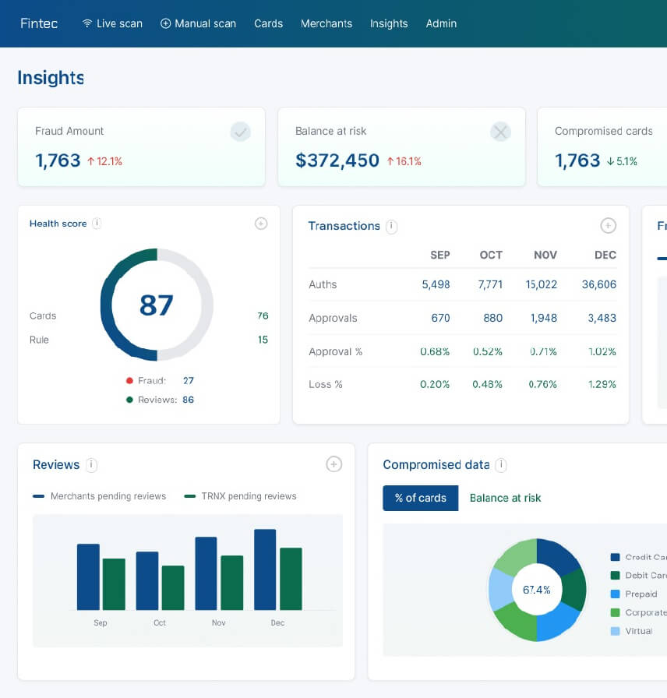Click the 5.1% decrease indicator
This screenshot has height=698, width=667.
point(622,161)
